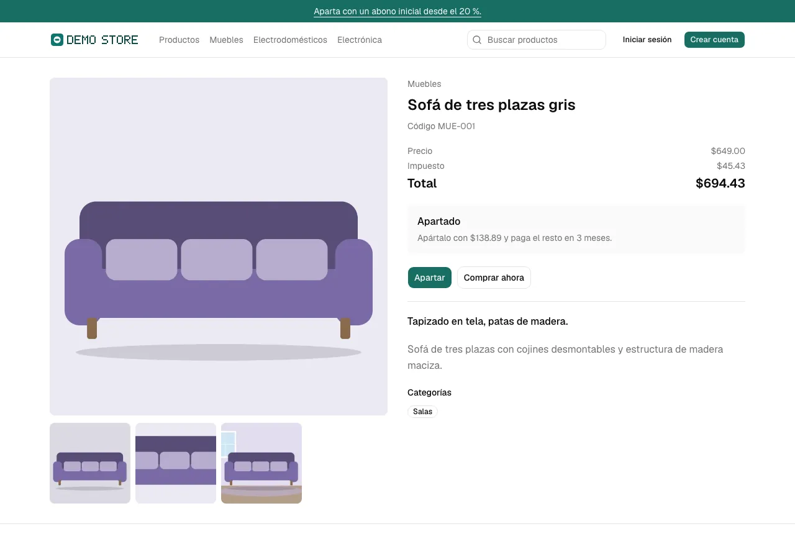The width and height of the screenshot is (795, 534).
Task: Click the Apartar button
Action: tap(430, 278)
